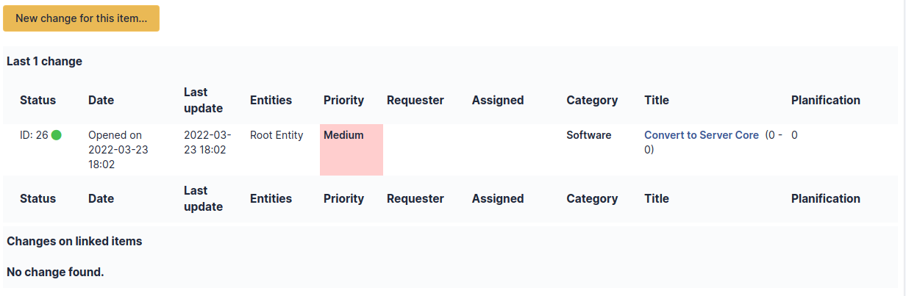Click the top Status column header
Viewport: 906px width, 296px height.
click(38, 100)
